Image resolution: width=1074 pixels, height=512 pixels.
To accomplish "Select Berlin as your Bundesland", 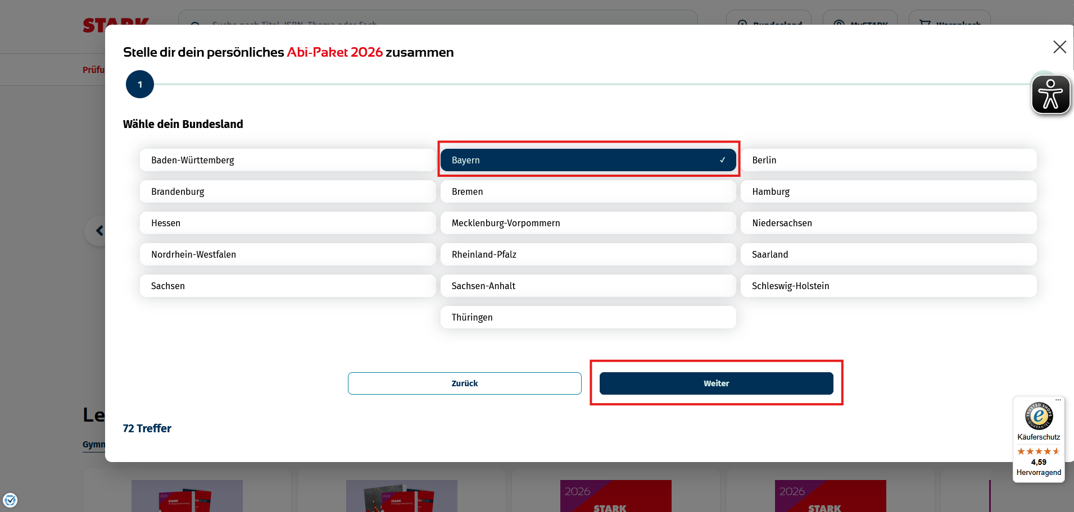I will click(889, 160).
